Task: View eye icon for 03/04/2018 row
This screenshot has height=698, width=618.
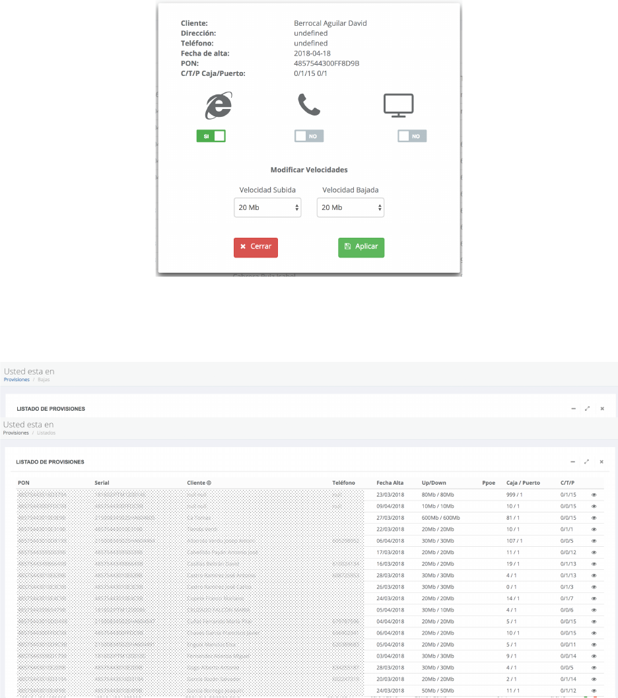Action: 594,656
